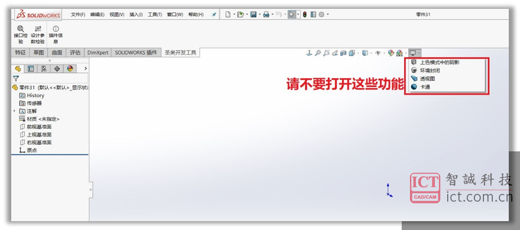Select 材质 <未指定> material item
Image resolution: width=520 pixels, height=230 pixels.
click(x=39, y=119)
